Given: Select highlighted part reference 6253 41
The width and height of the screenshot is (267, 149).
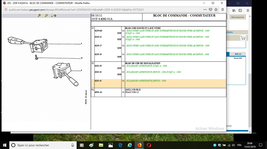Looking at the screenshot, I should [98, 81].
